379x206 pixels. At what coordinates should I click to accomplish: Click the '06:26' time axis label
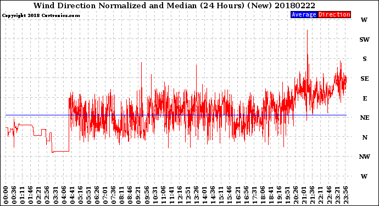[x=97, y=195]
